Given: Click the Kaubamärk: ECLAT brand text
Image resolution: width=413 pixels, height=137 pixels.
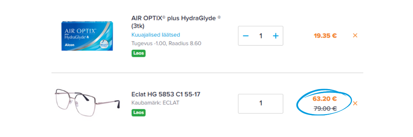Looking at the screenshot, I should click(x=155, y=103).
